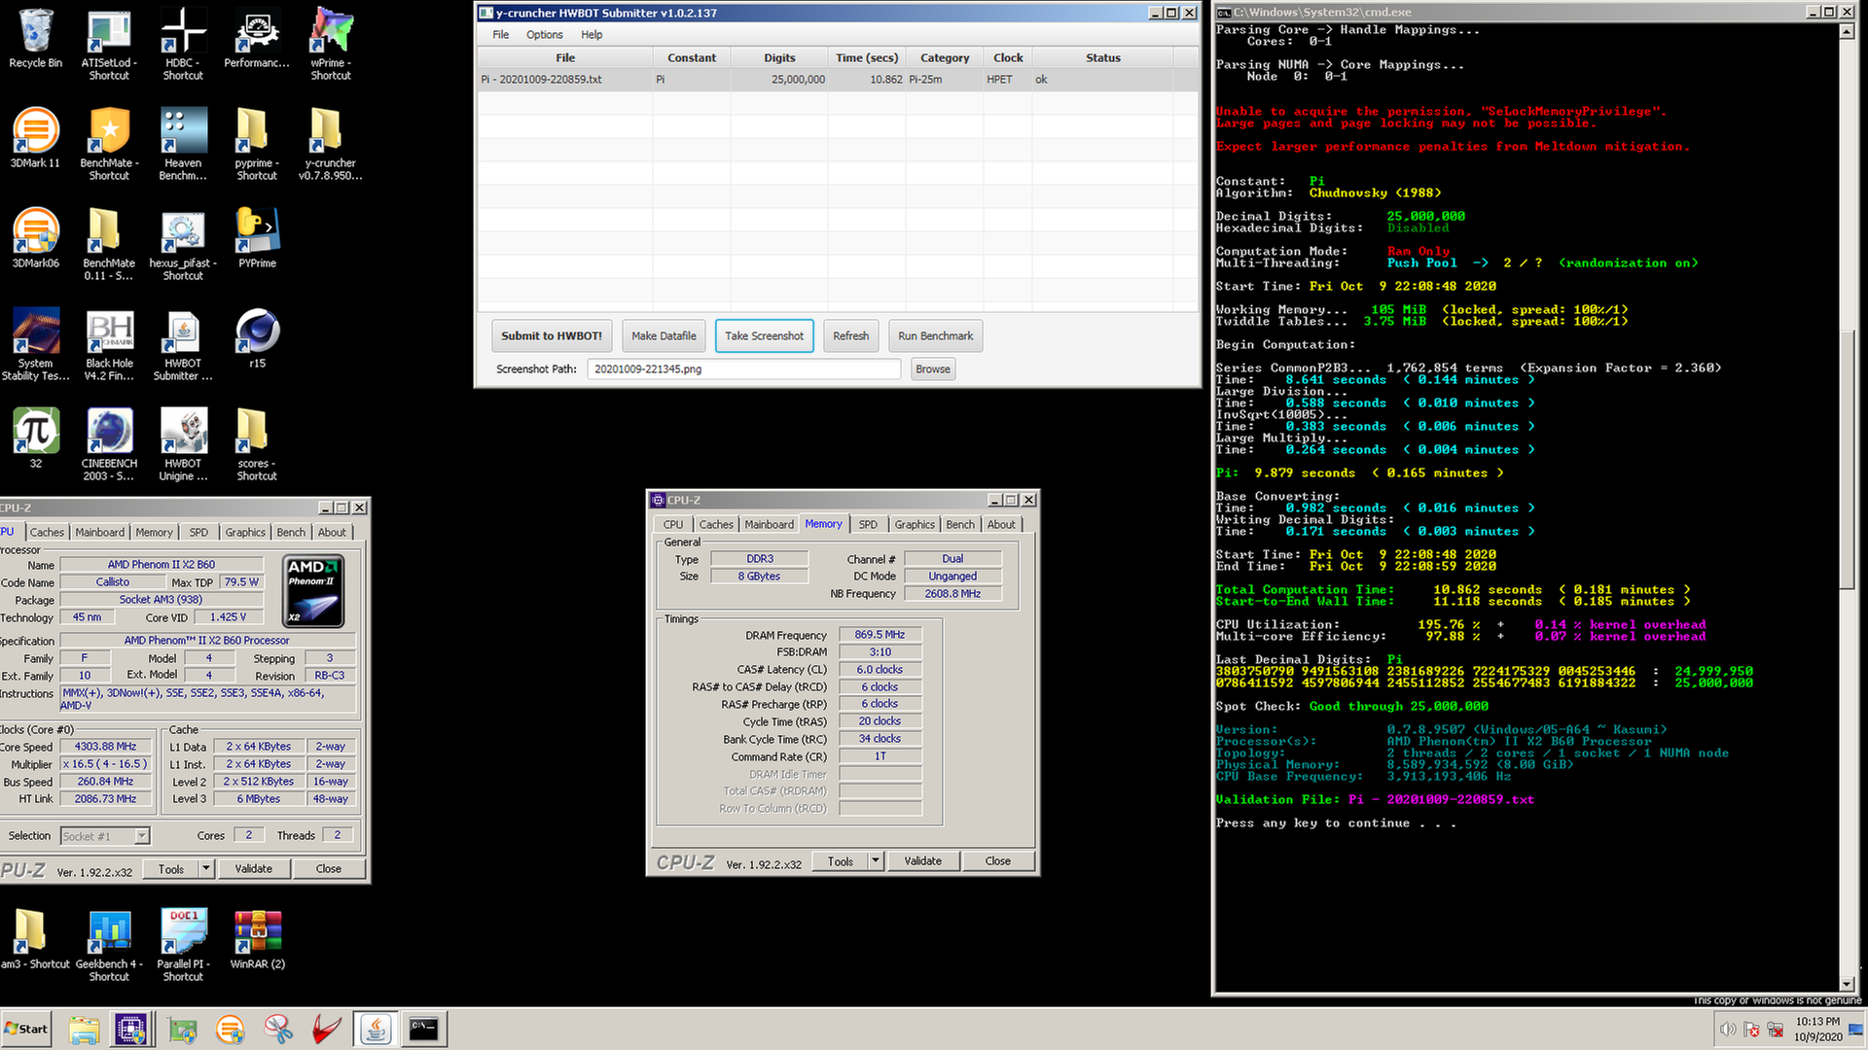Image resolution: width=1868 pixels, height=1050 pixels.
Task: Open CPU-Z taskbar icon
Action: tap(130, 1029)
